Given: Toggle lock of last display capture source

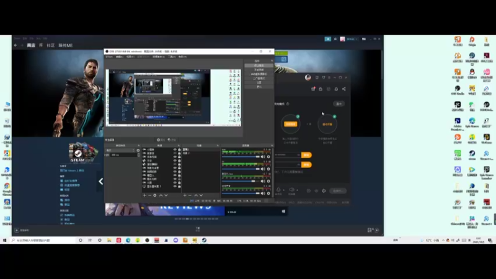Looking at the screenshot, I should [179, 187].
